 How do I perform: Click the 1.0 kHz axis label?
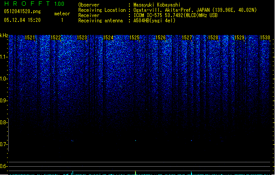pos(3,79)
